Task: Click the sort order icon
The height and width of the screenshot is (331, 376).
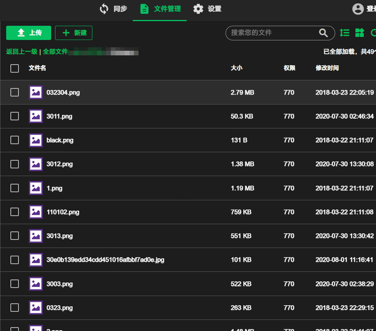Action: pyautogui.click(x=344, y=33)
